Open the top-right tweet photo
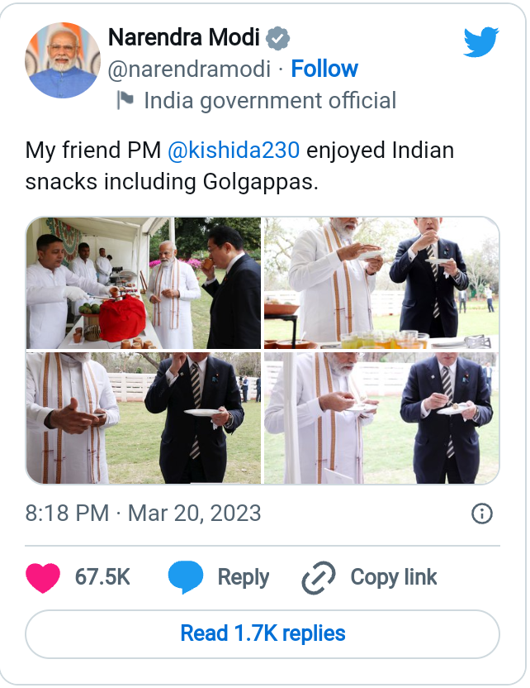The width and height of the screenshot is (530, 688). pos(381,283)
